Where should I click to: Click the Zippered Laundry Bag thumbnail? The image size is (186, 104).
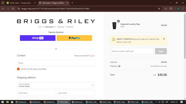(114, 25)
